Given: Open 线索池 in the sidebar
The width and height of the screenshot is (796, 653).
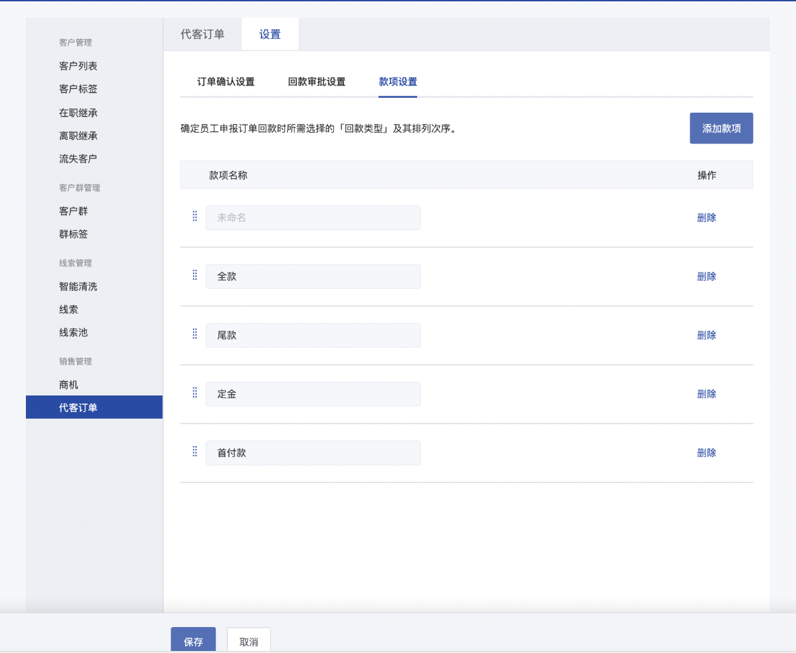Looking at the screenshot, I should pos(74,333).
